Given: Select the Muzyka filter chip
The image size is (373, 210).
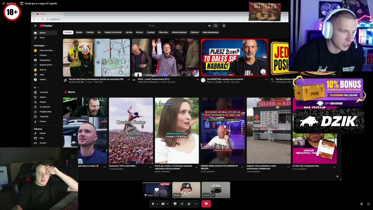Looking at the screenshot, I should (79, 32).
